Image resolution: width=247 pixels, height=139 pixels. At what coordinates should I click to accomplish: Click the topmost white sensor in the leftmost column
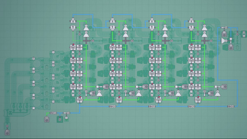pos(73,20)
